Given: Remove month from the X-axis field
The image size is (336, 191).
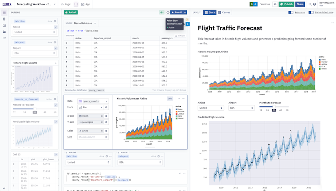Looking at the screenshot, I should pos(102,116).
